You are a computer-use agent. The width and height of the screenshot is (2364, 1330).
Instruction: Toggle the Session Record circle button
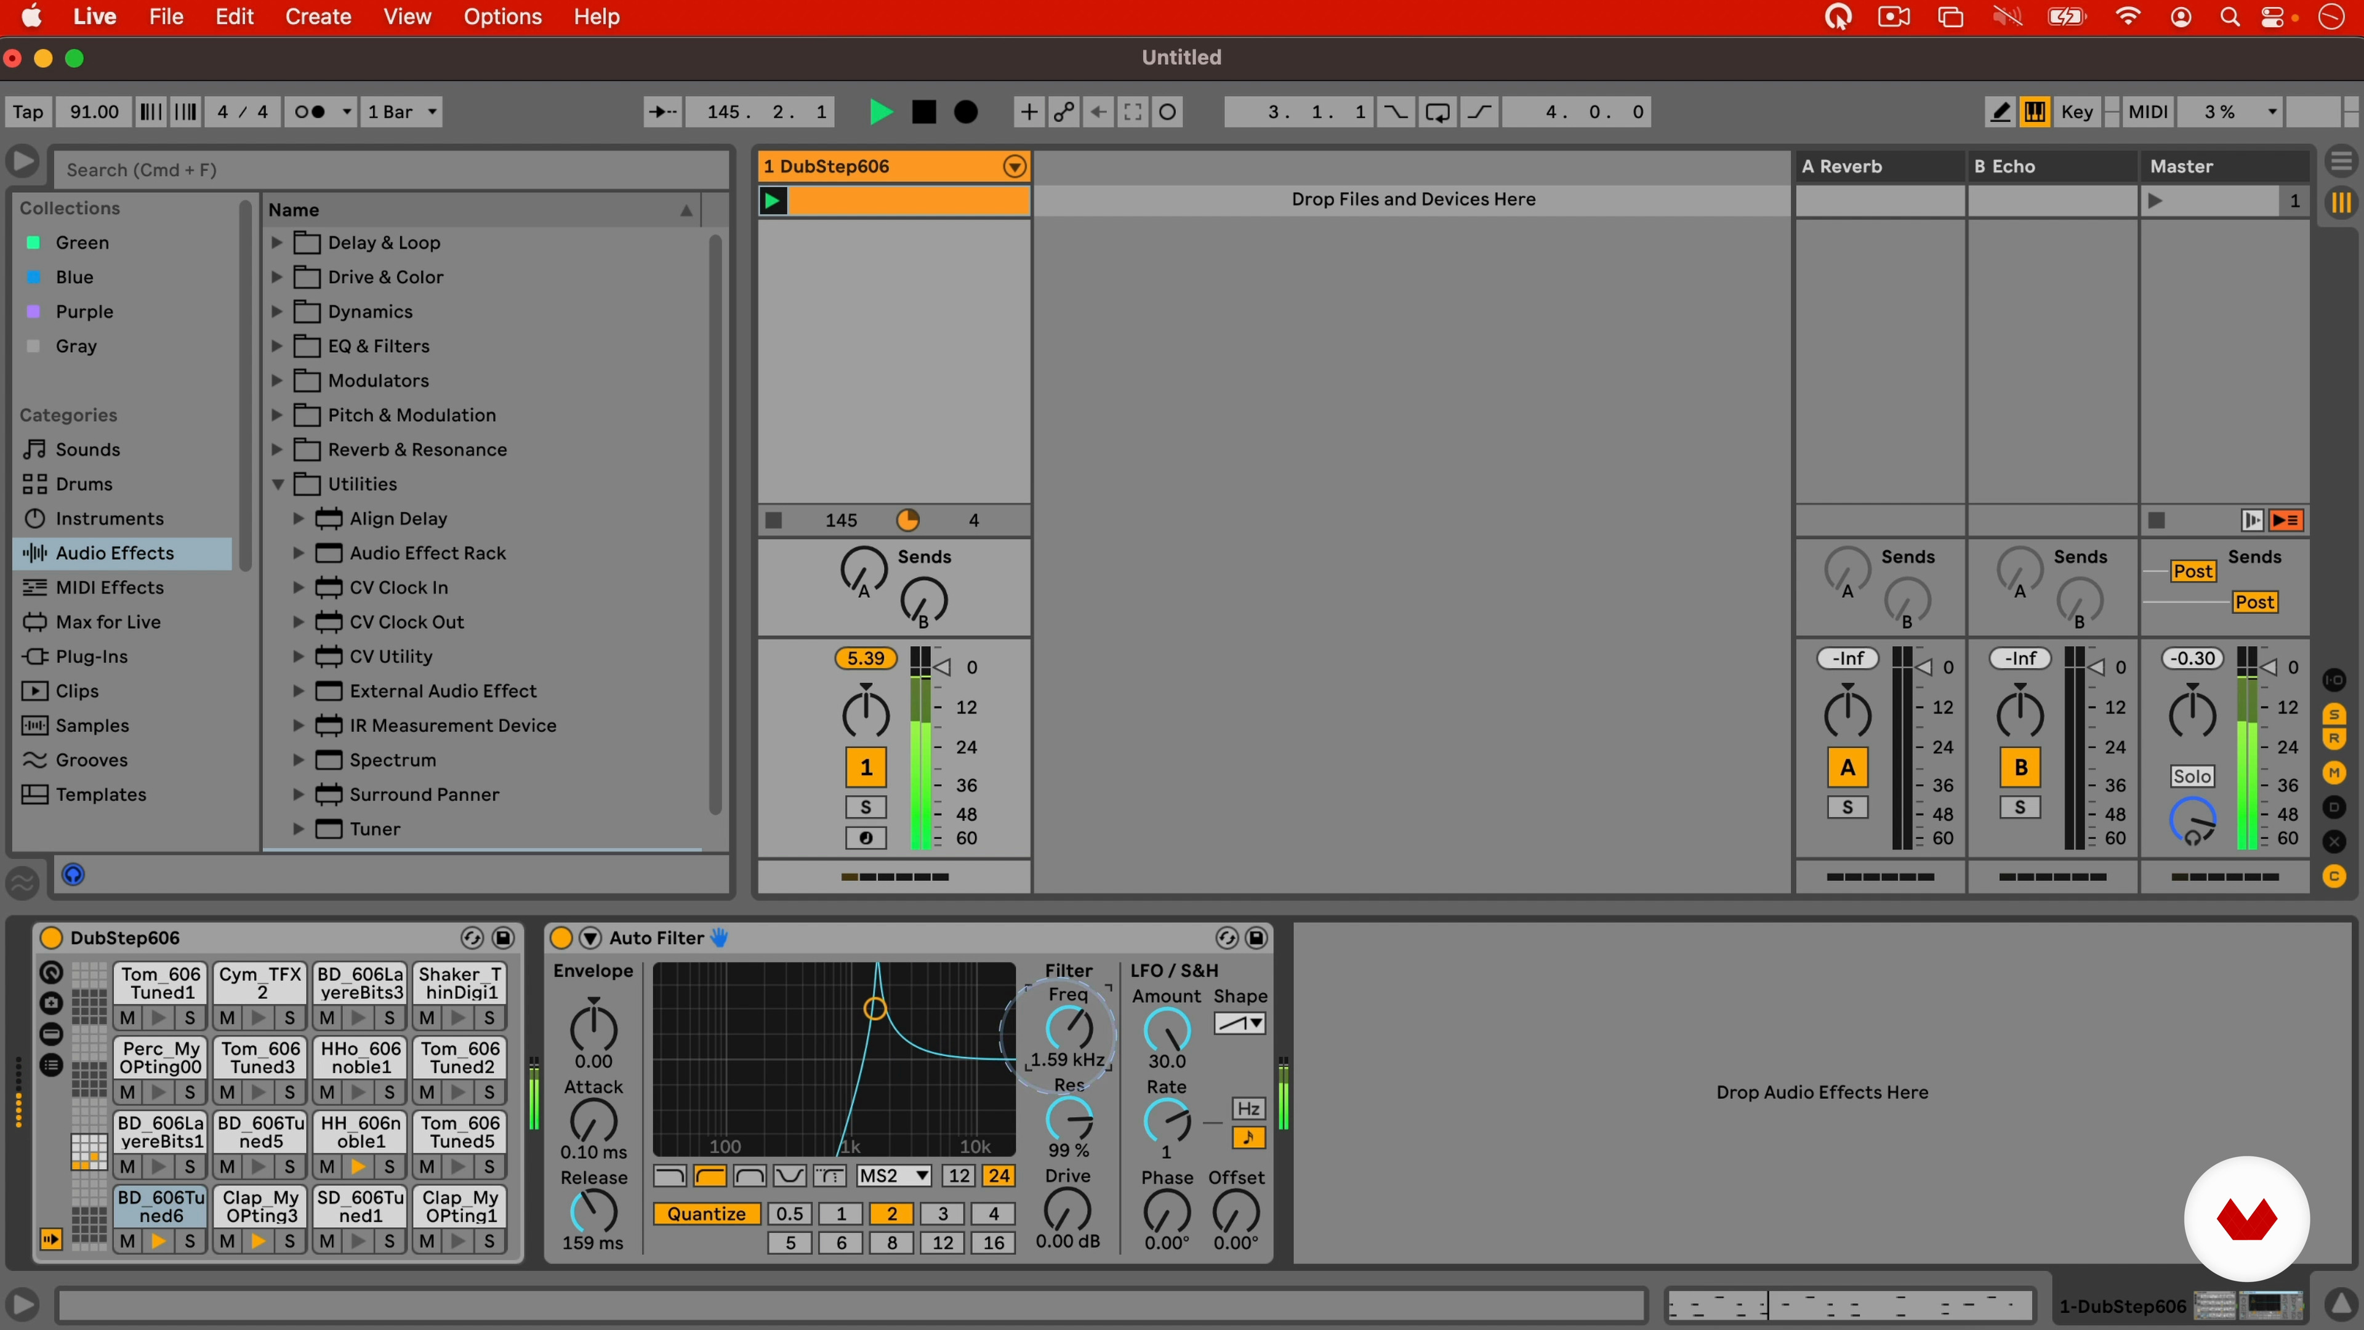pyautogui.click(x=1167, y=112)
